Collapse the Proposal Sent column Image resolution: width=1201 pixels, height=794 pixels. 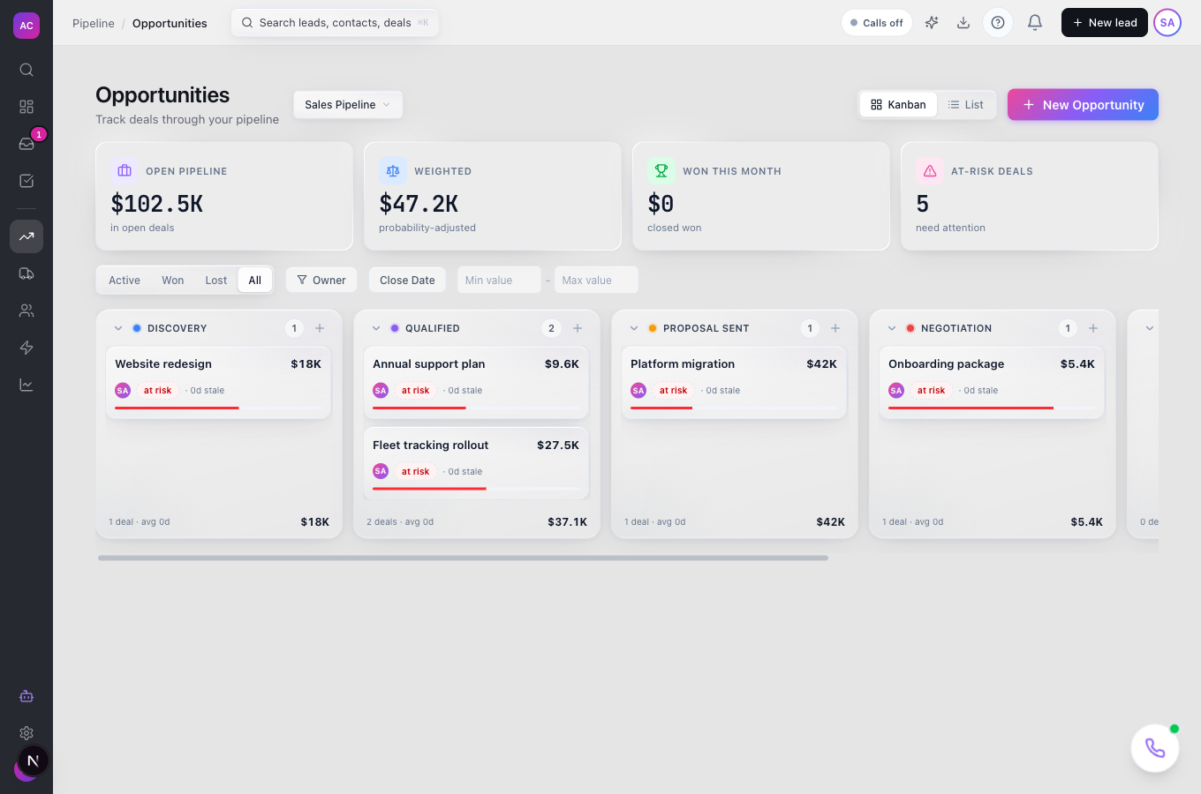634,328
